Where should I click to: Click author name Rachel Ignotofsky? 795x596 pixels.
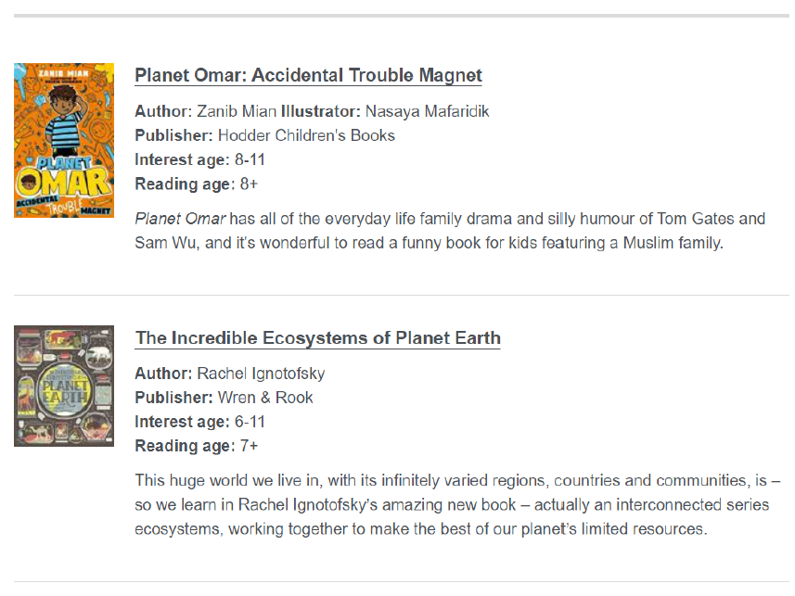point(261,374)
